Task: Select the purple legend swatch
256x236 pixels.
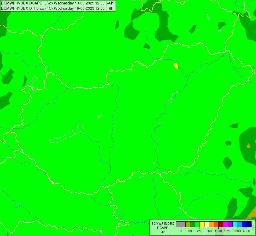Action: 230,224
